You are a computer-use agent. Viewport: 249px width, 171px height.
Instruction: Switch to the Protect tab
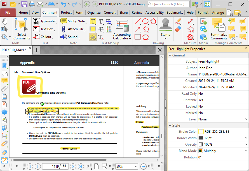pyautogui.click(x=66, y=13)
